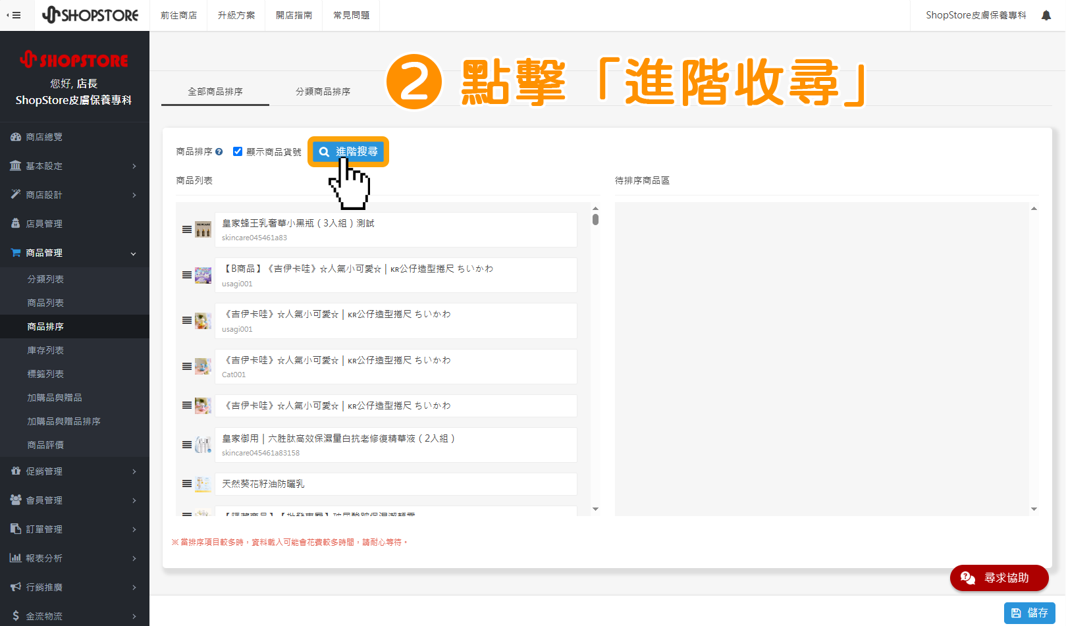This screenshot has height=626, width=1066.
Task: Grab drag handle of Cat001 product row
Action: click(187, 367)
